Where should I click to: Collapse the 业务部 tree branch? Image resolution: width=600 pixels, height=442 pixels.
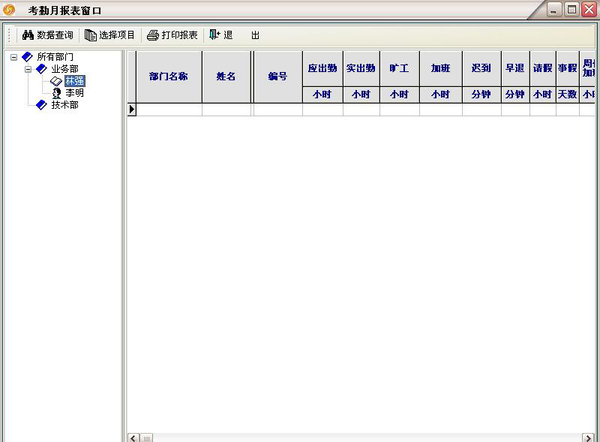pyautogui.click(x=28, y=69)
